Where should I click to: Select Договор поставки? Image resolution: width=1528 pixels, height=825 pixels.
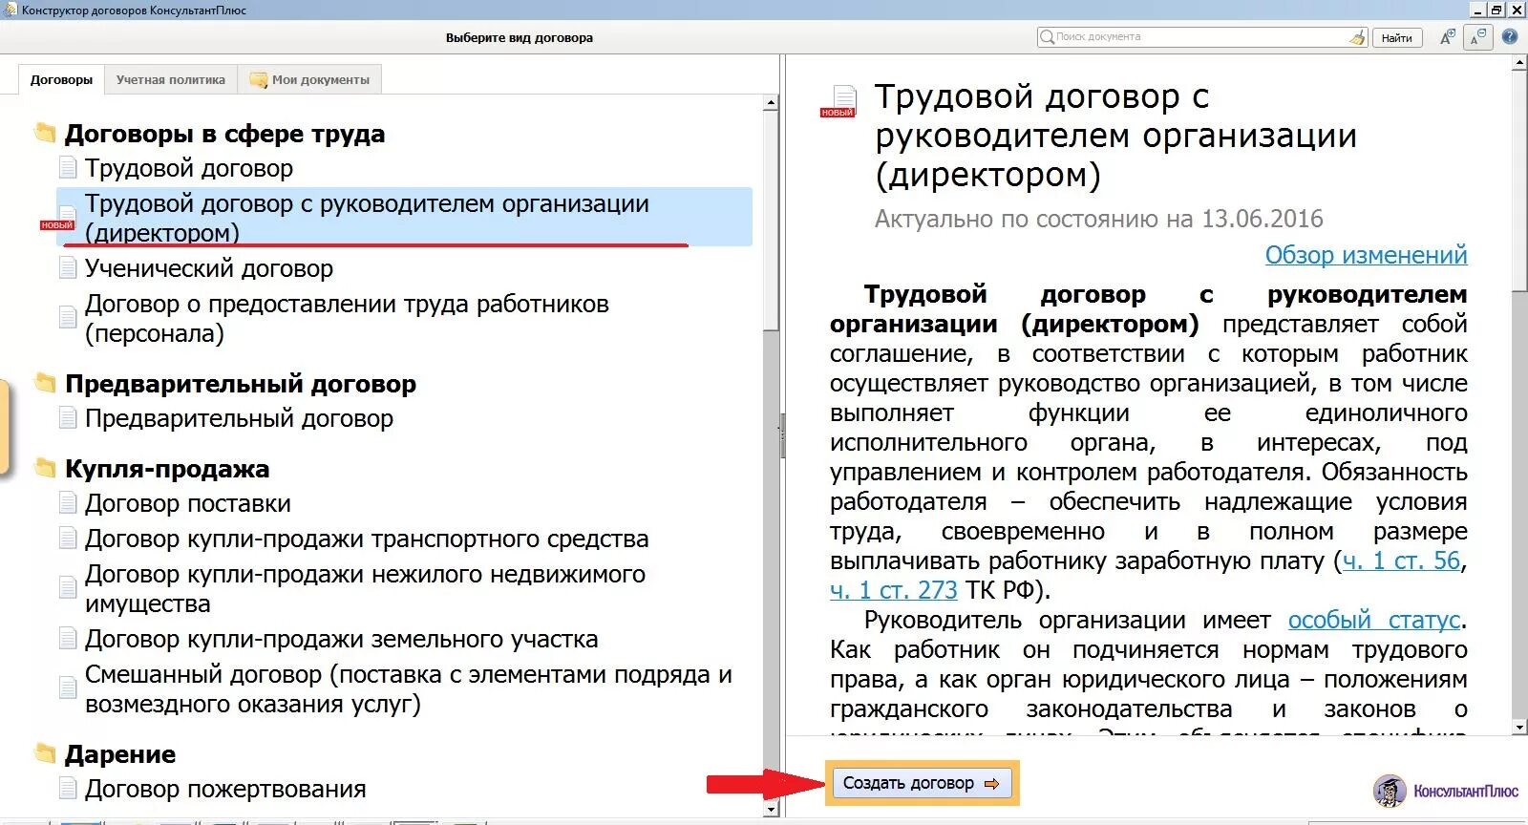[x=188, y=503]
